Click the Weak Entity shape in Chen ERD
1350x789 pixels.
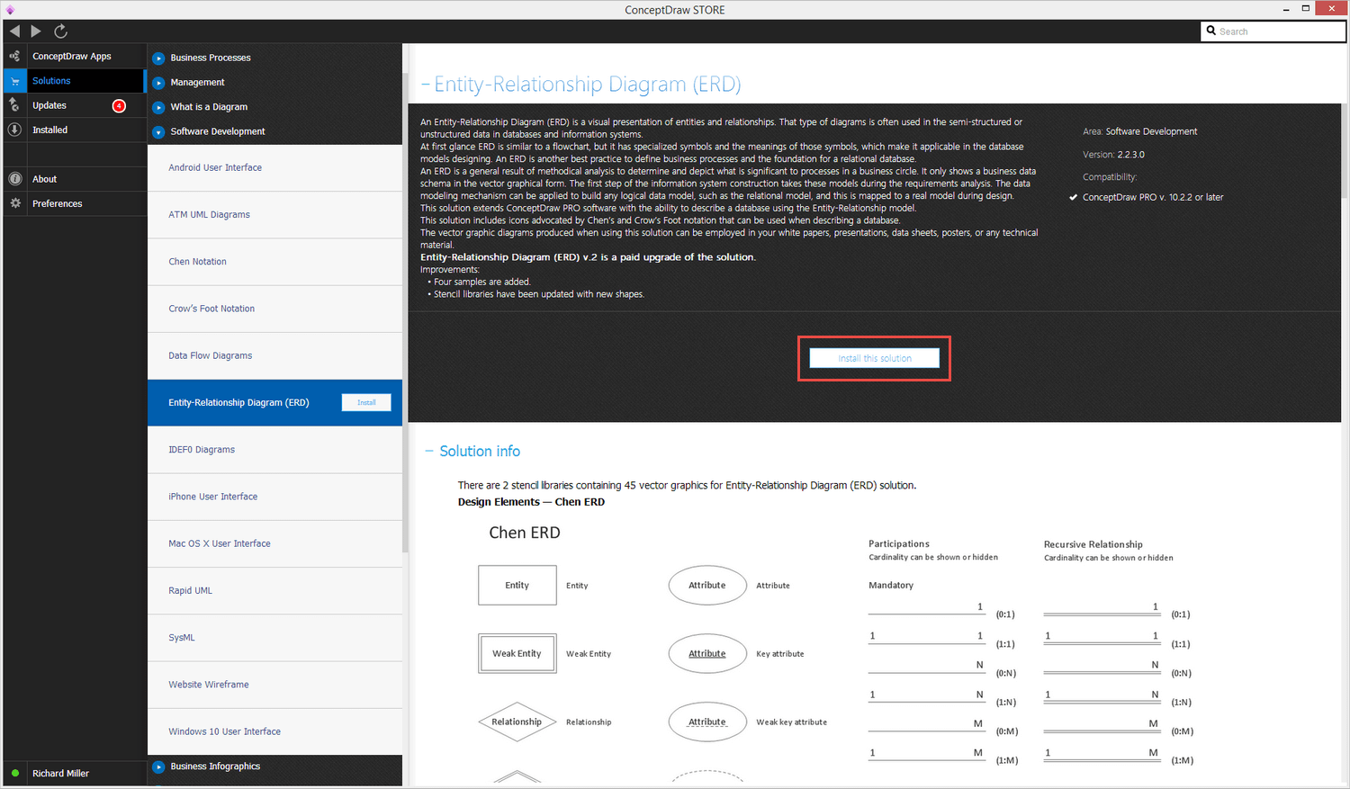517,653
